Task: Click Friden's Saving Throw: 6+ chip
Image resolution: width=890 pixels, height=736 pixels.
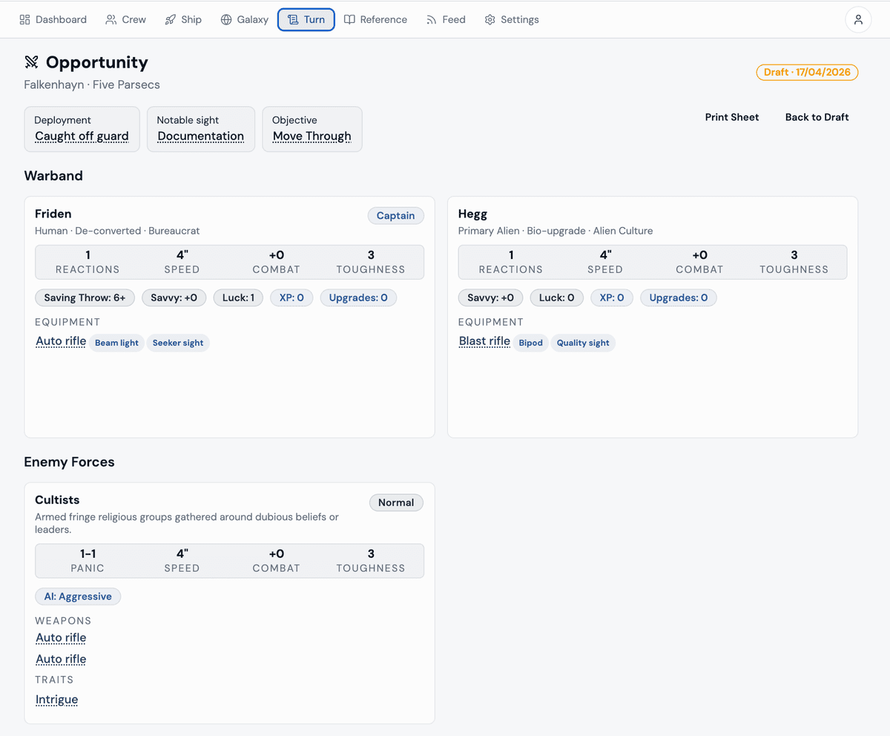Action: click(85, 298)
